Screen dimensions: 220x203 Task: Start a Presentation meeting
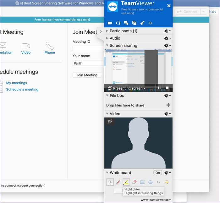(6, 48)
